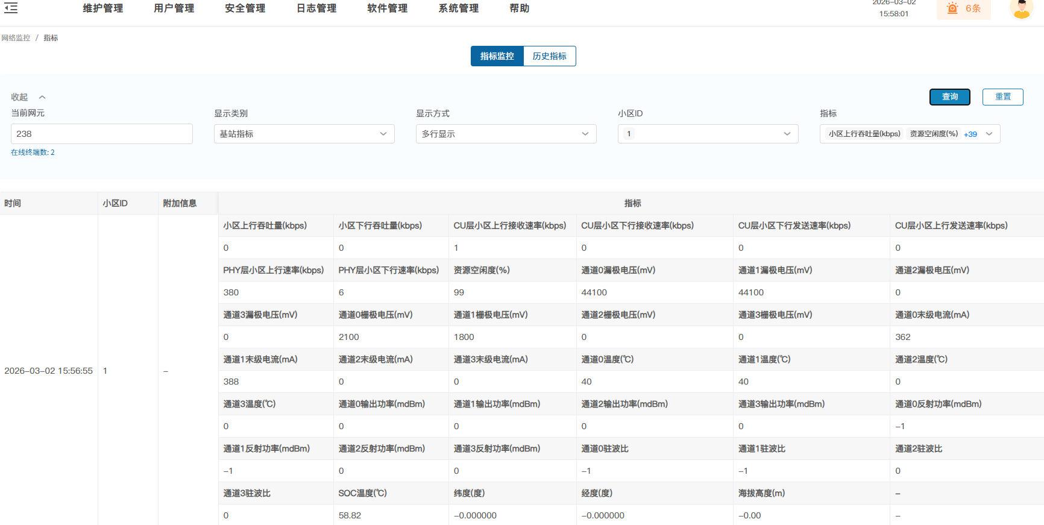Open the 指标 multi-select dropdown
The height and width of the screenshot is (525, 1044).
click(x=989, y=134)
